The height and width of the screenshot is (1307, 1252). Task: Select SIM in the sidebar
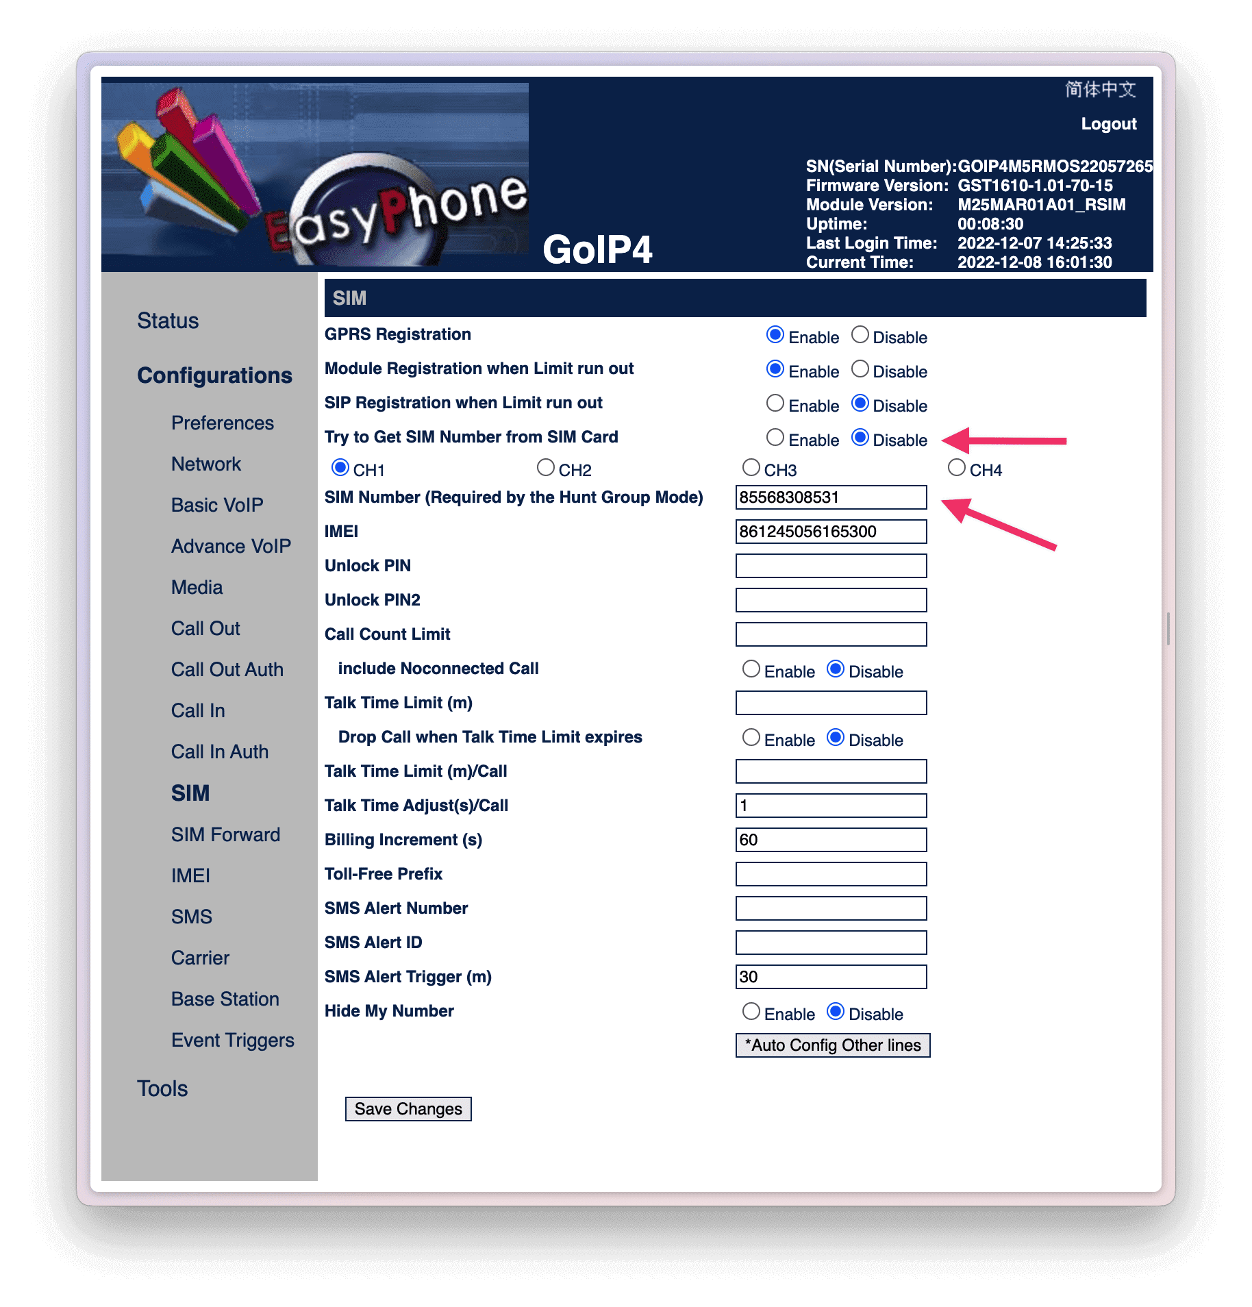click(190, 793)
